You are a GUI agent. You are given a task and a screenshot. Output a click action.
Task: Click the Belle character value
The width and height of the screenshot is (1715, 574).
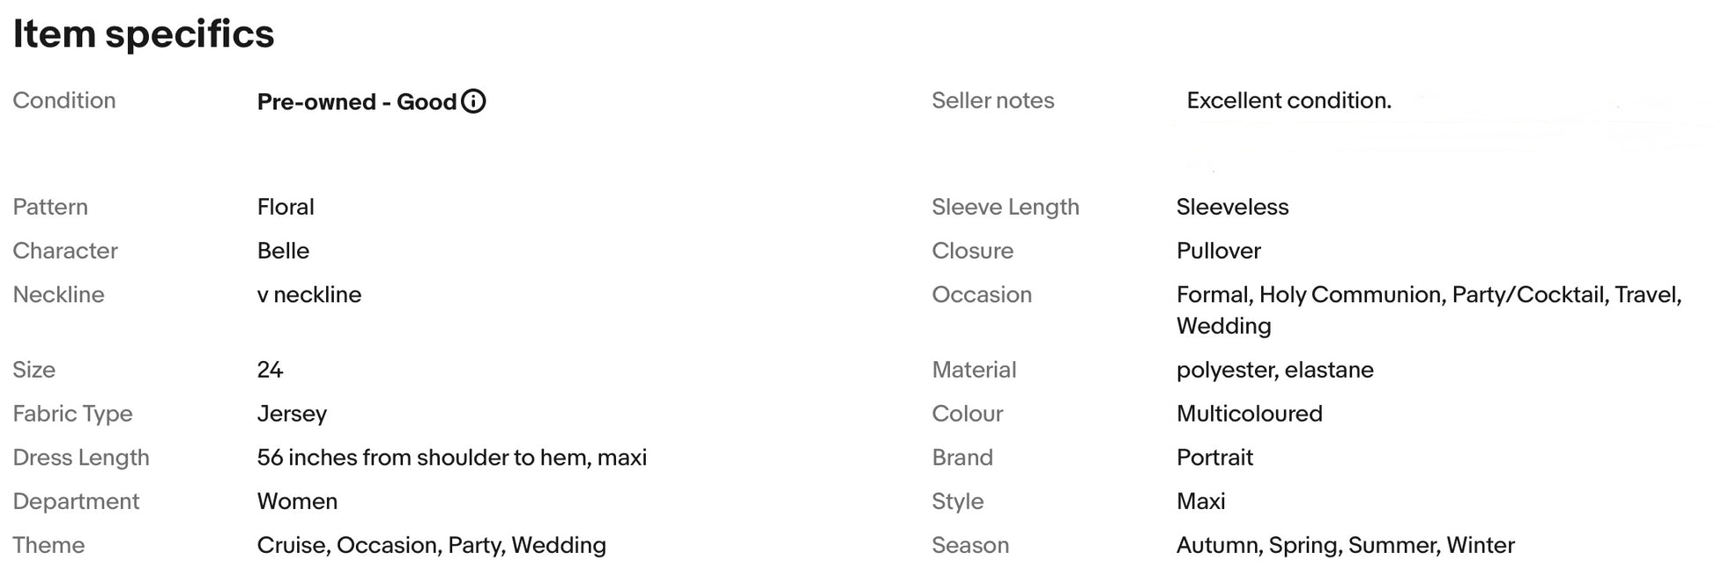click(283, 251)
